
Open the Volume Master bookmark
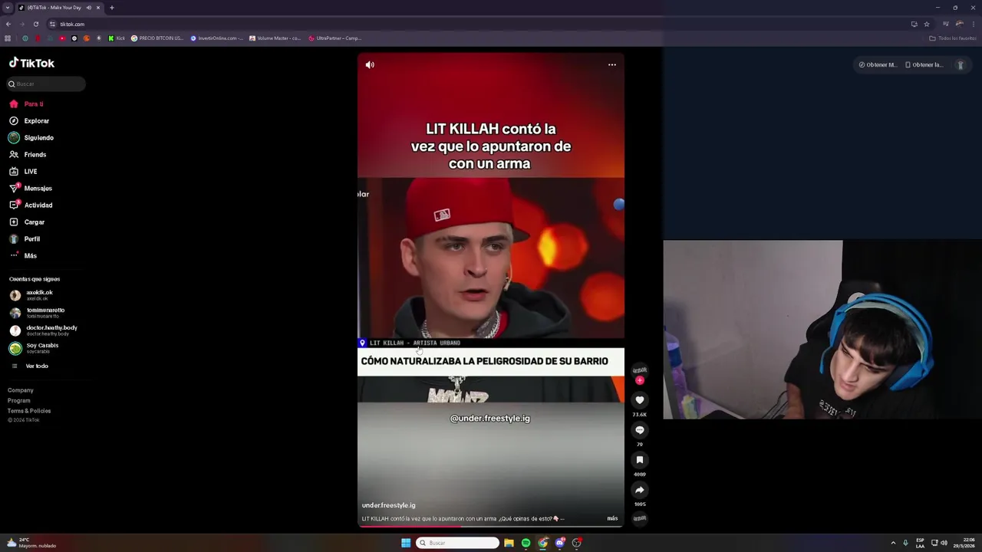pos(275,38)
